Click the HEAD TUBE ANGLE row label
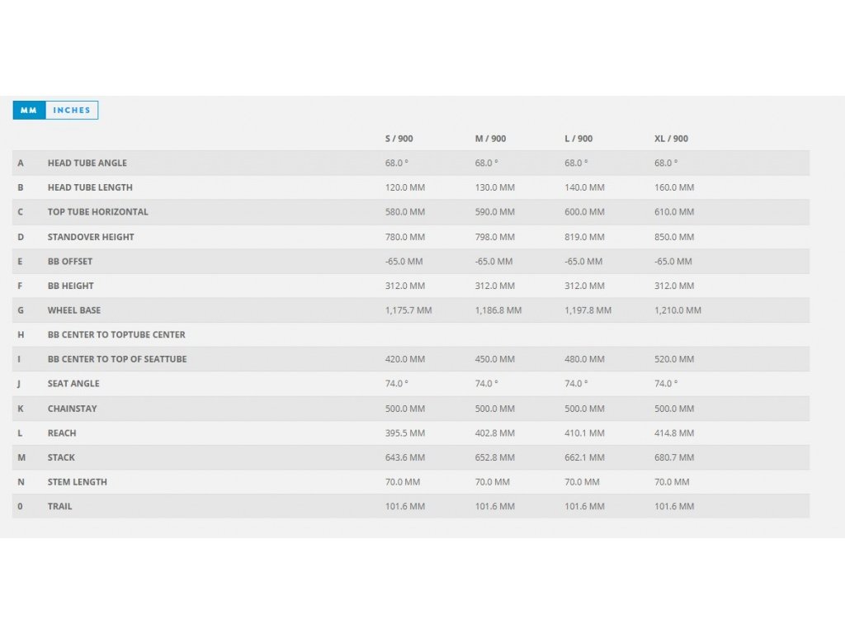845x634 pixels. click(87, 163)
